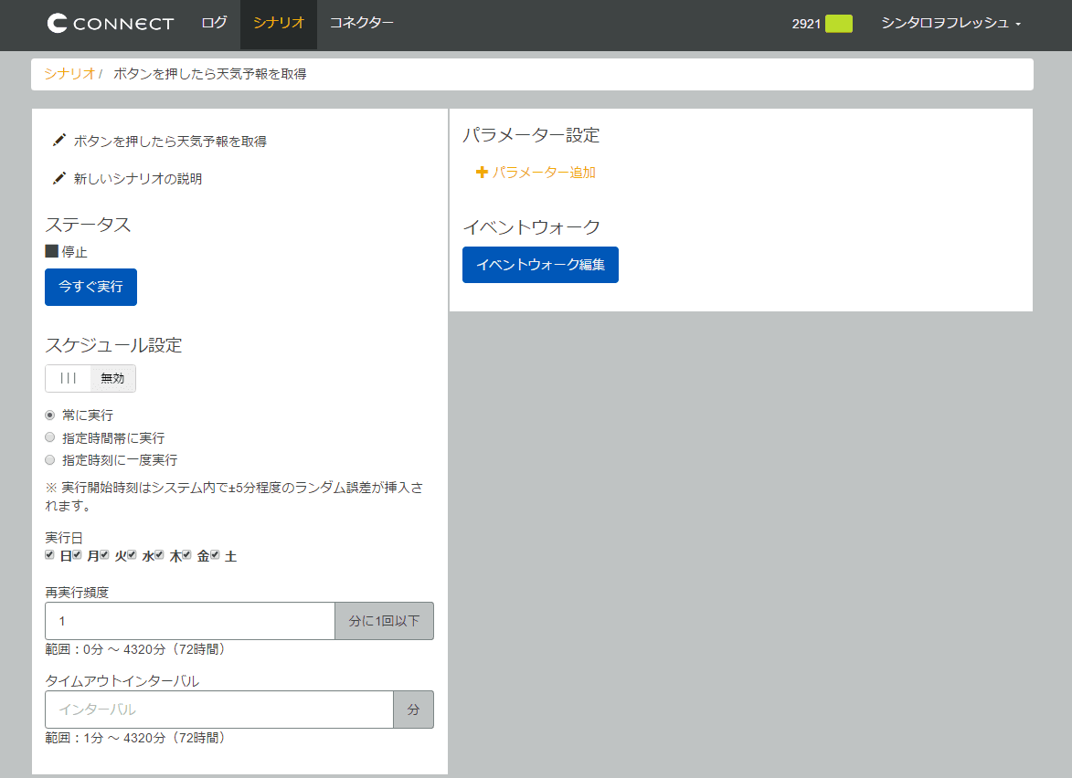Viewport: 1072px width, 778px height.
Task: Click the シナリオ breadcrumb link
Action: tap(69, 74)
